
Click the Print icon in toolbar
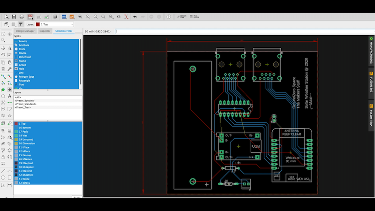(x=22, y=16)
